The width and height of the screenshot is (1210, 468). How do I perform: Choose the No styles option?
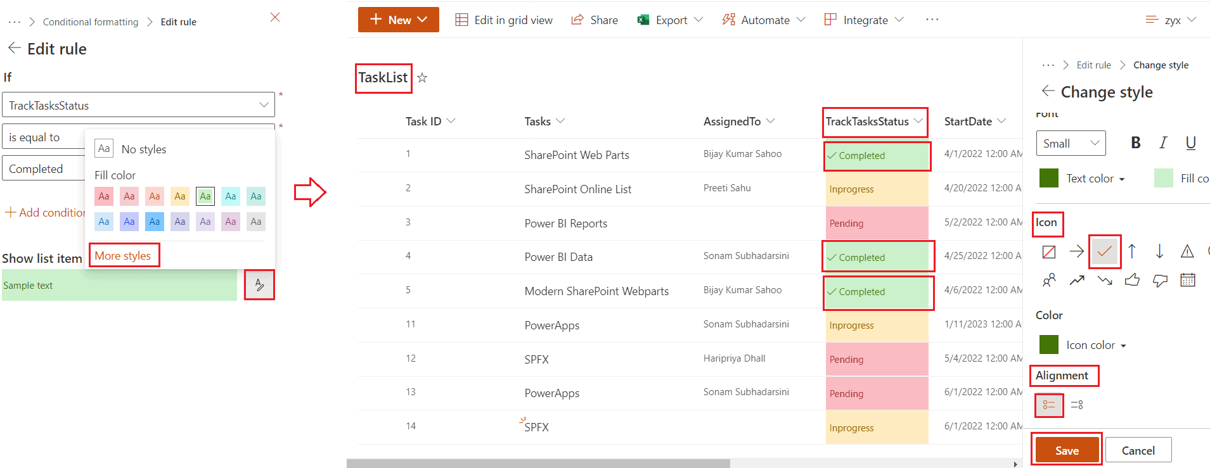click(131, 149)
